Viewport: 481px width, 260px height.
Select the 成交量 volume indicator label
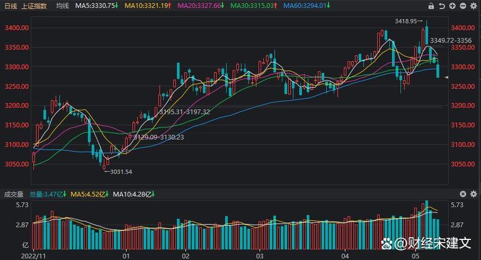[13, 194]
